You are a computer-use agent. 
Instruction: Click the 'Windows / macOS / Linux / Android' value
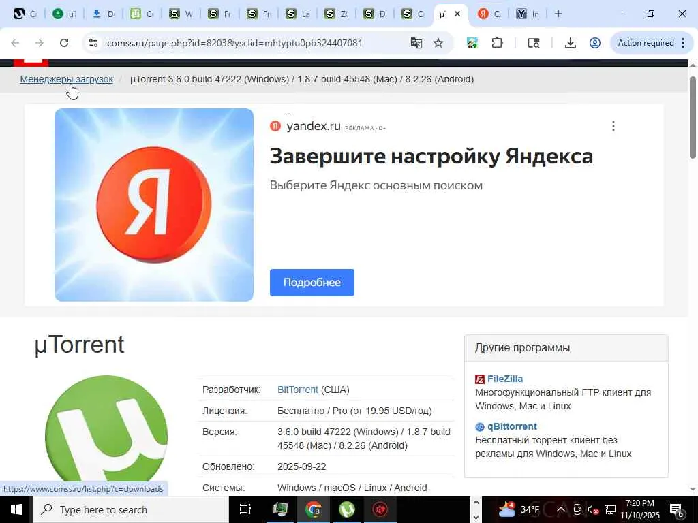(x=352, y=488)
